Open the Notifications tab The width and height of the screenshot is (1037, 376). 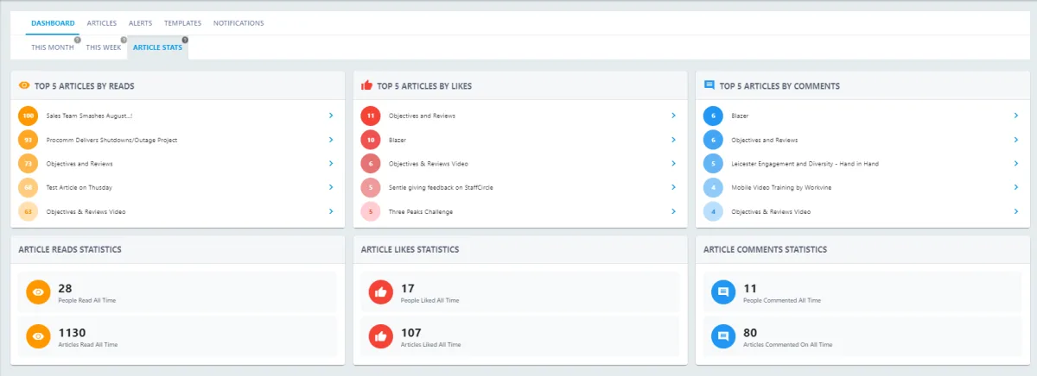(239, 23)
